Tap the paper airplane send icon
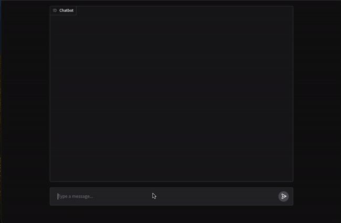 283,196
